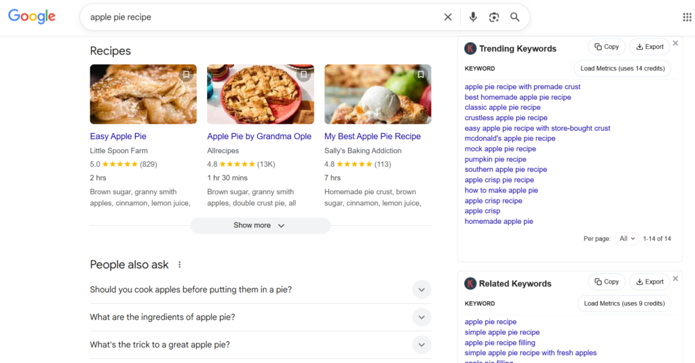Start voice search with microphone icon

(473, 17)
